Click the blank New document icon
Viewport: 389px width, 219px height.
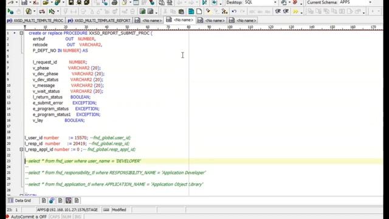(x=199, y=12)
